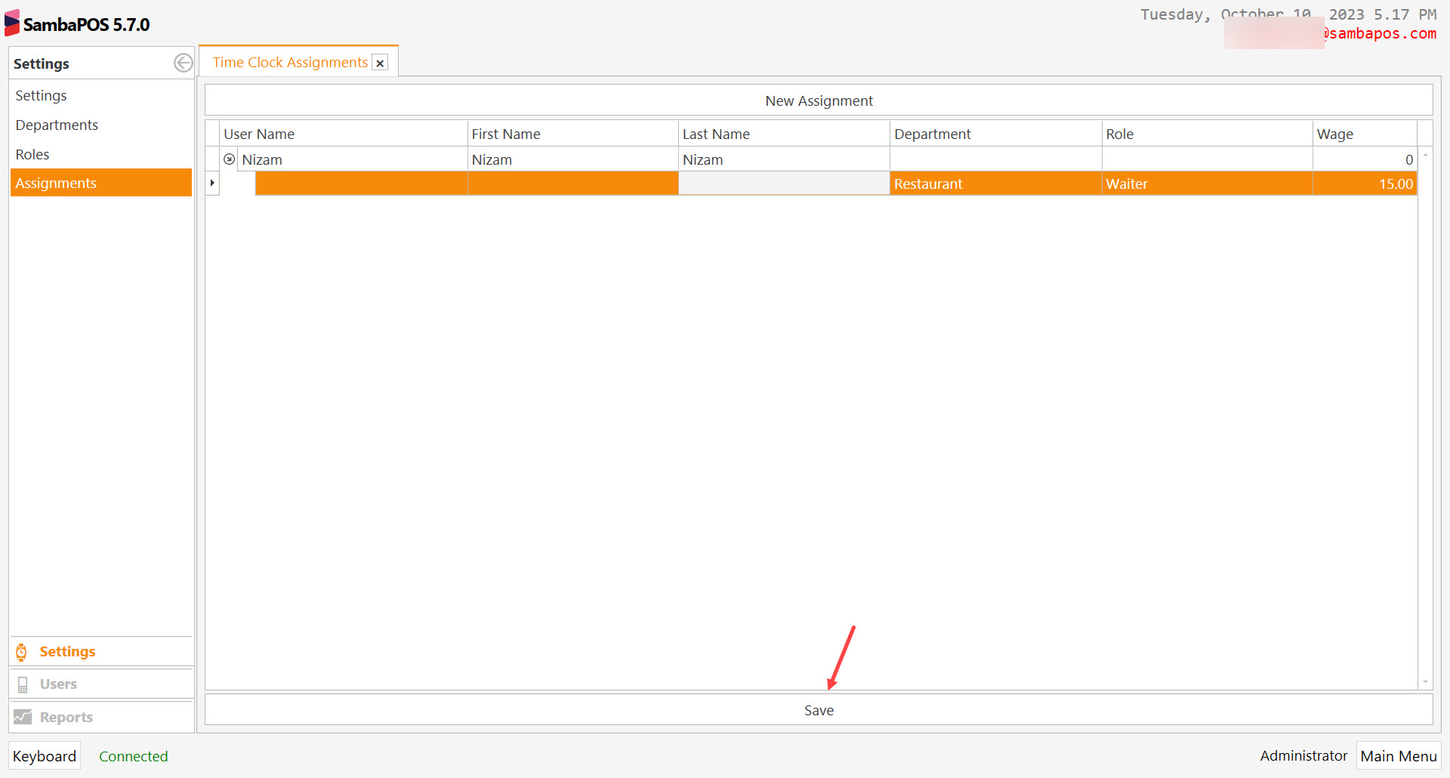
Task: Click the drill-down arrow icon on Nizam's row
Action: click(x=229, y=159)
